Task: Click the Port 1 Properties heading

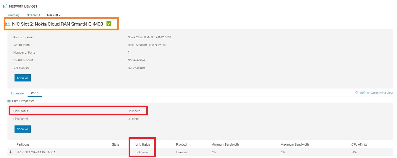Action: (23, 101)
